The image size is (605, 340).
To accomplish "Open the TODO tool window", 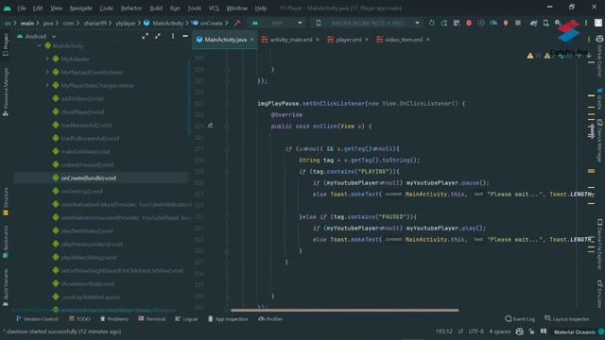I will [79, 319].
